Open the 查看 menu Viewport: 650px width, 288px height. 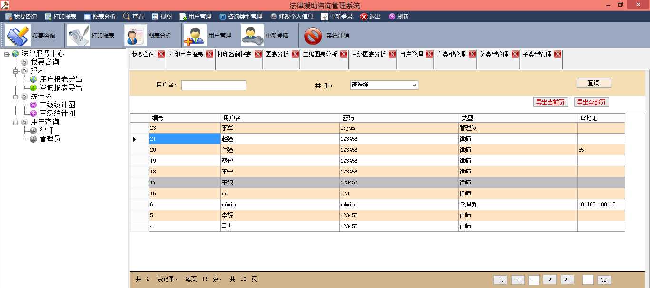pyautogui.click(x=133, y=16)
